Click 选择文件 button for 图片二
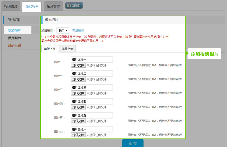Viewport: 227px width, 147px height. [x=78, y=79]
